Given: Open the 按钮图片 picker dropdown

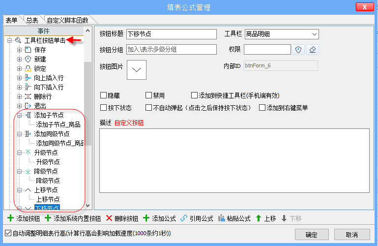Looking at the screenshot, I should 137,70.
